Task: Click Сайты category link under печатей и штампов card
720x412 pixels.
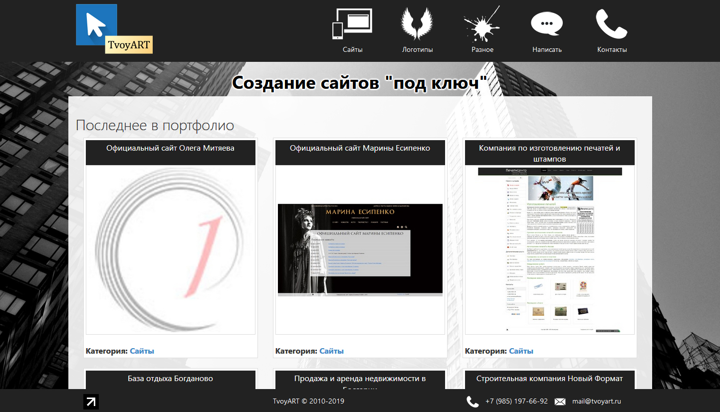Action: pos(521,351)
